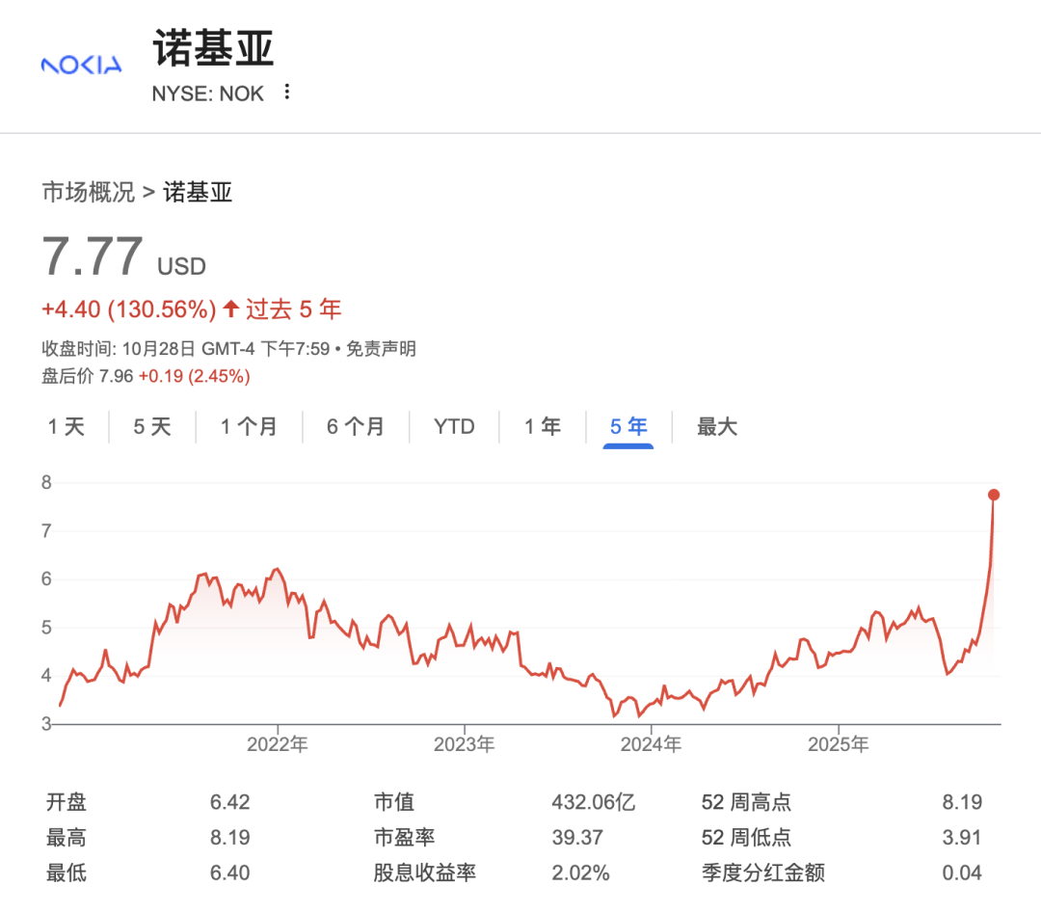Select the 1年 time range
The image size is (1041, 913).
(x=542, y=426)
